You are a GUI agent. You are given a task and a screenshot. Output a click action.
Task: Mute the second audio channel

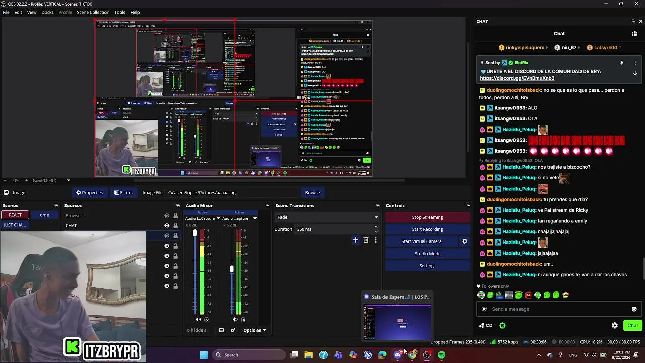pyautogui.click(x=235, y=319)
